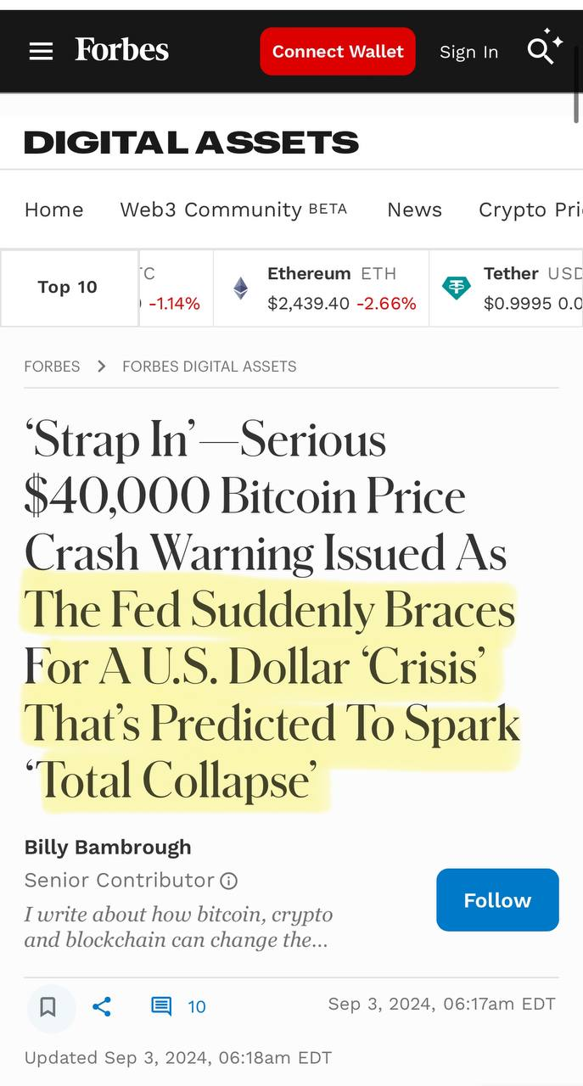Click the Billy Bambrough author name
The width and height of the screenshot is (583, 1086).
tap(108, 847)
